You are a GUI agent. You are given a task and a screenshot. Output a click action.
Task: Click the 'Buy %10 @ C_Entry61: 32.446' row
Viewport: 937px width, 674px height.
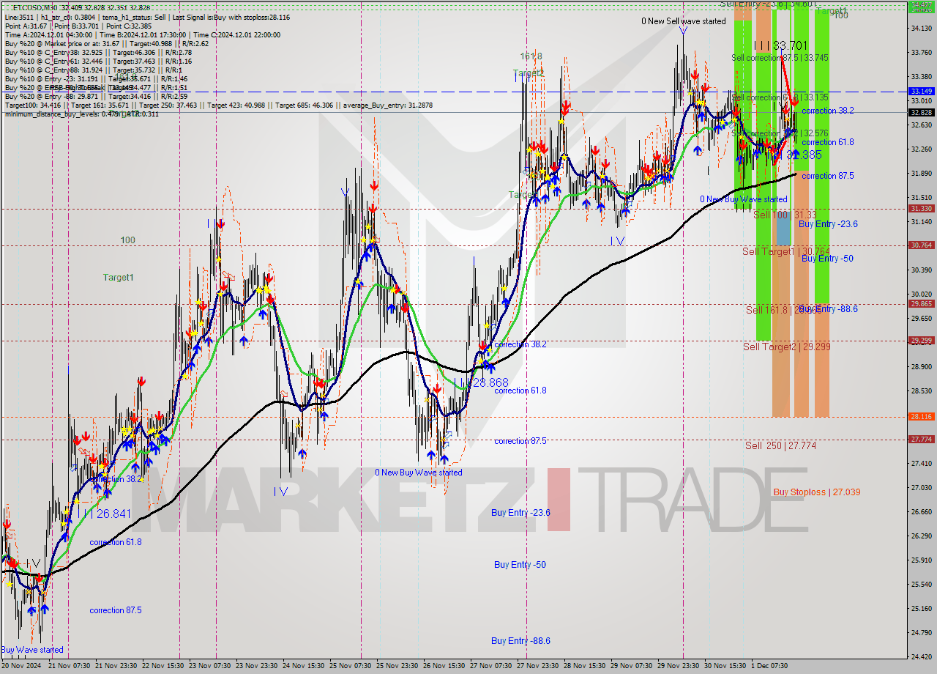(x=98, y=61)
